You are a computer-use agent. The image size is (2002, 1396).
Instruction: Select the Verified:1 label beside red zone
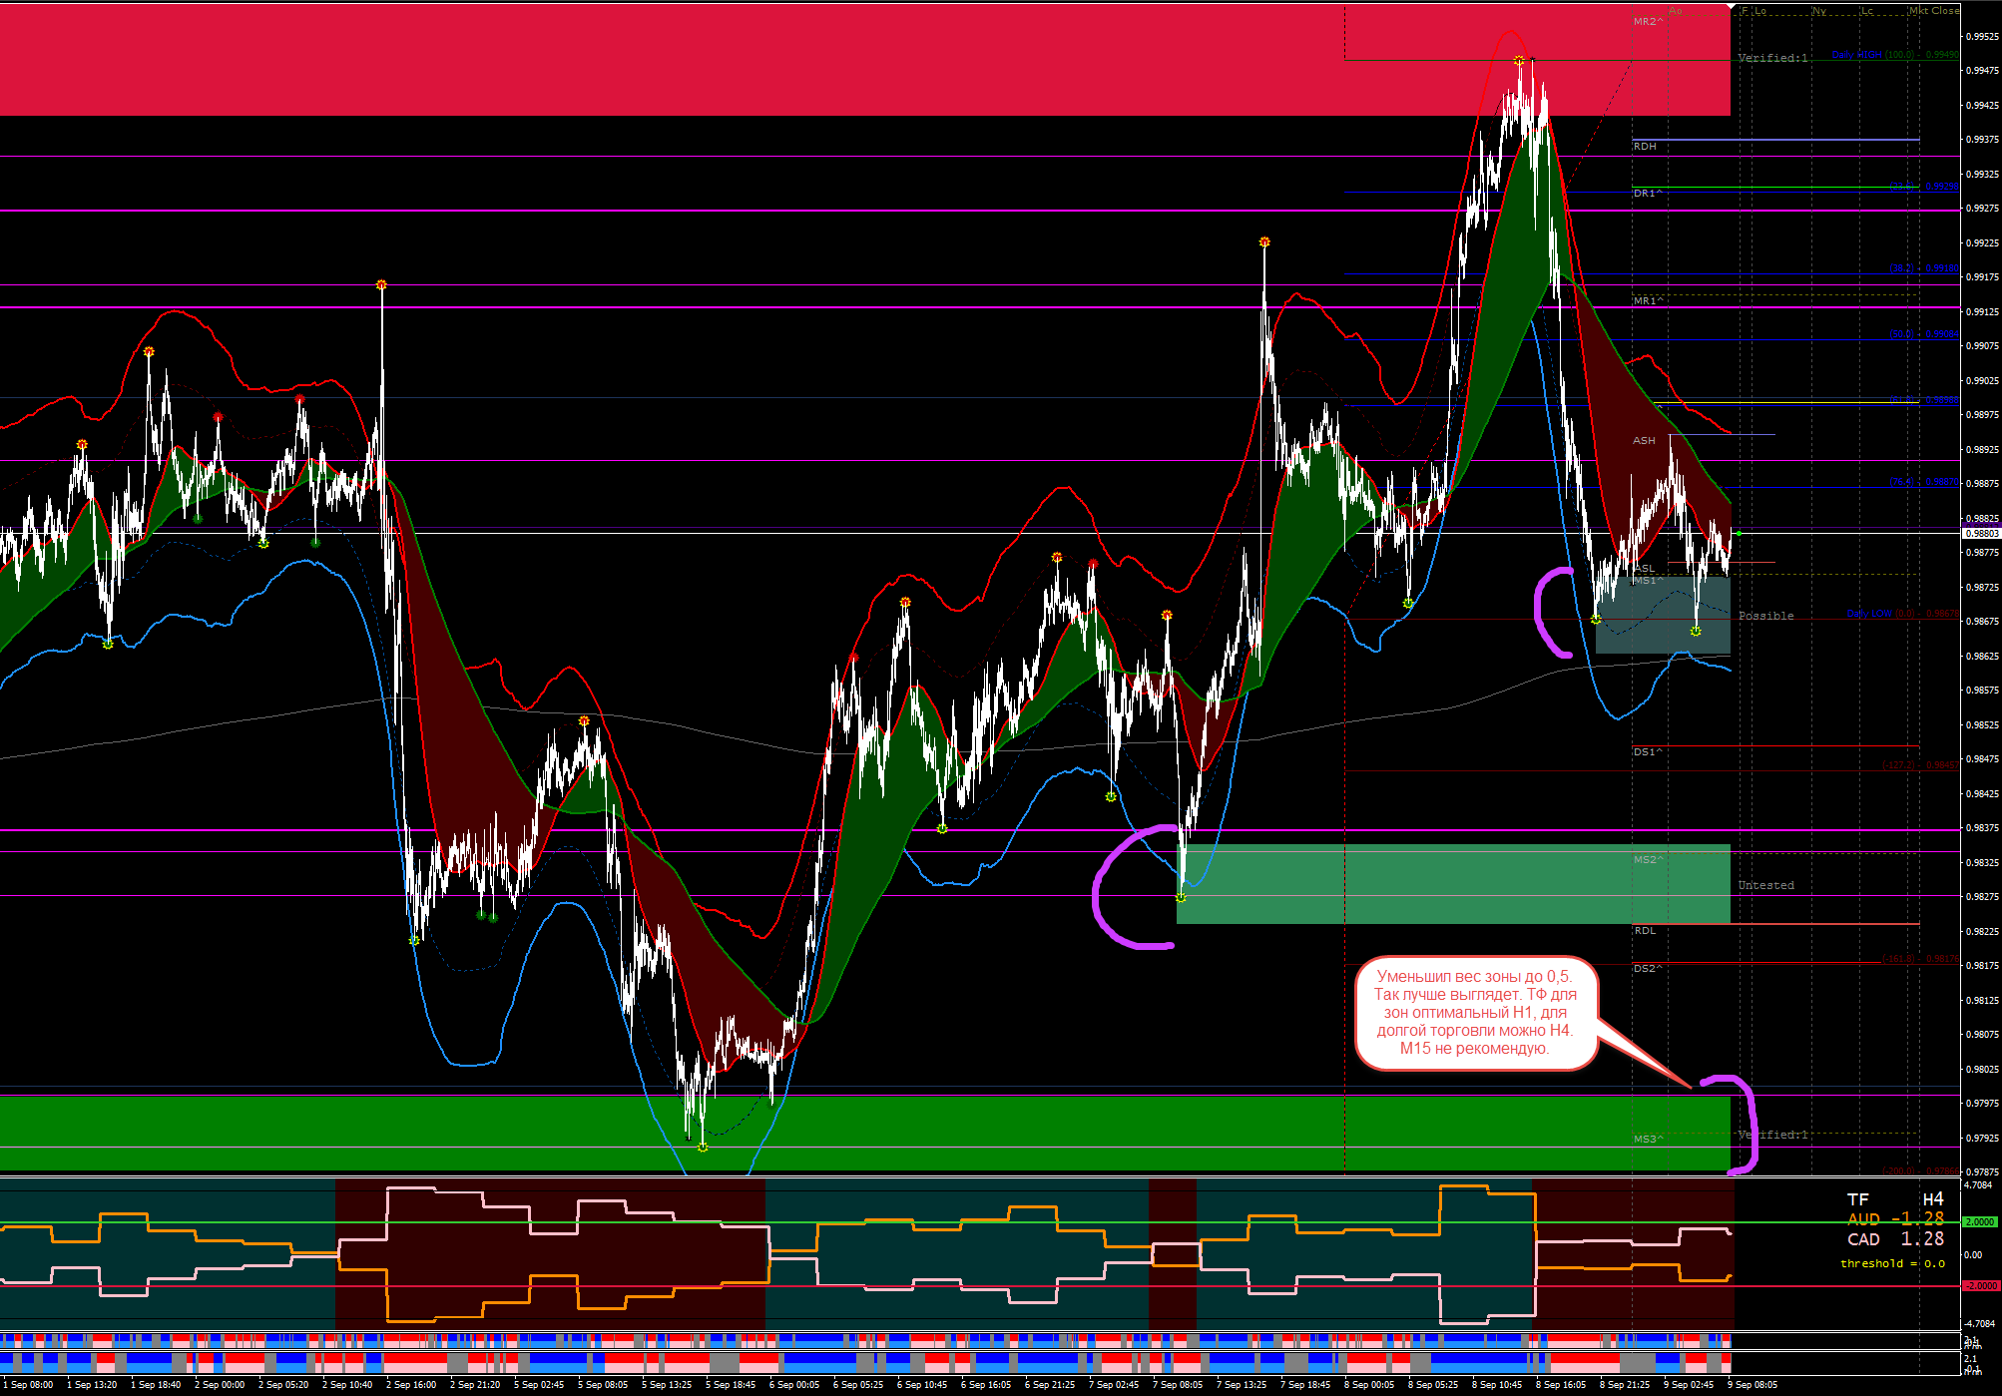tap(1772, 58)
